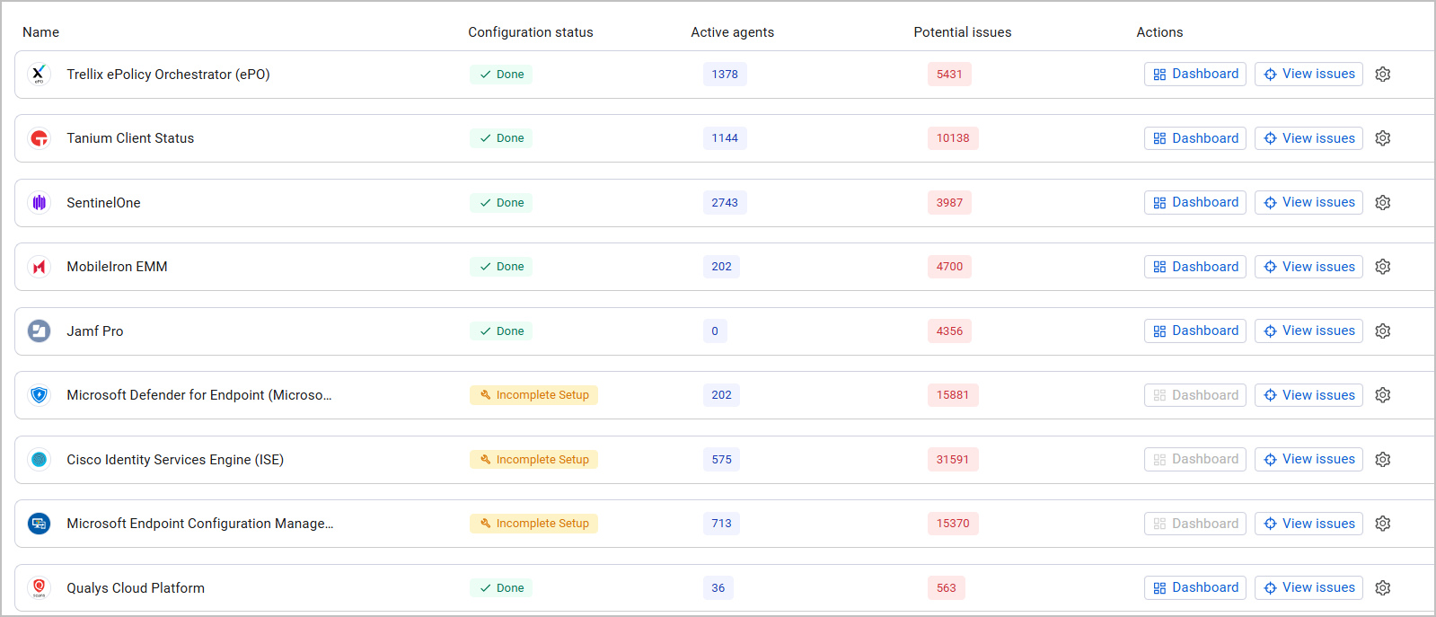The image size is (1436, 617).
Task: View issues for Microsoft Defender for Endpoint
Action: coord(1308,395)
